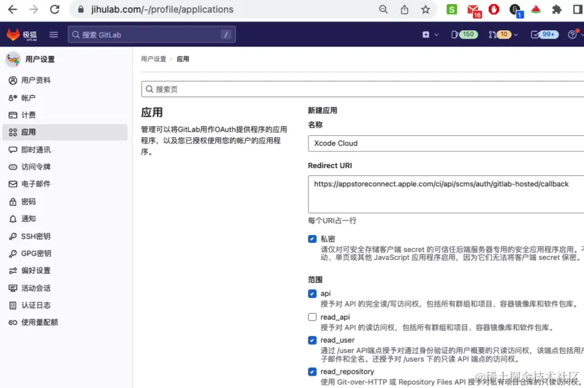Bookmark this page with the star icon
Screen dimensions: 584x388
[425, 9]
